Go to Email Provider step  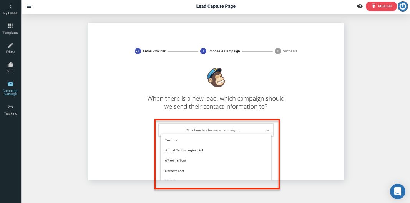[150, 51]
